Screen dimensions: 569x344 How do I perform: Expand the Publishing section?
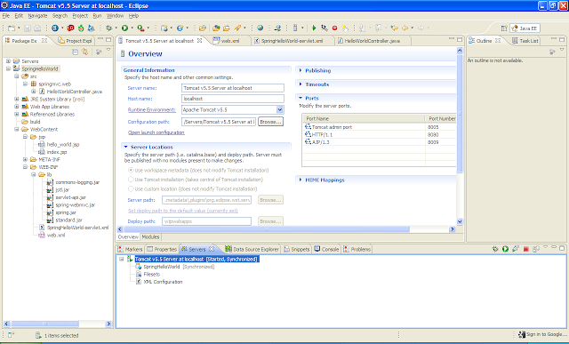301,70
